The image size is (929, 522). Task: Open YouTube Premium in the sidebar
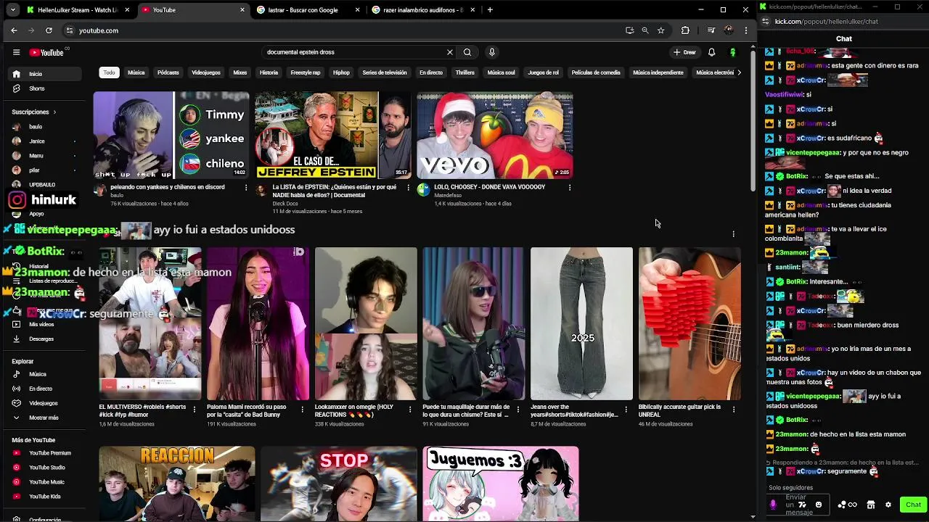(45, 453)
